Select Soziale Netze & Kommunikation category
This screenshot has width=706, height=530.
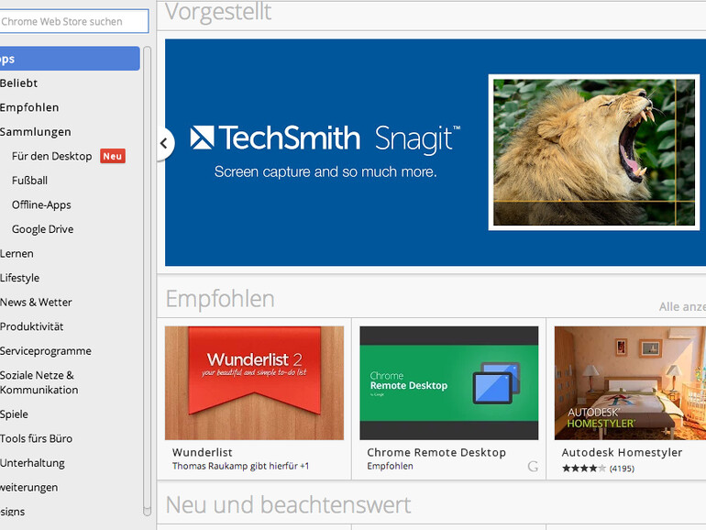tap(39, 382)
